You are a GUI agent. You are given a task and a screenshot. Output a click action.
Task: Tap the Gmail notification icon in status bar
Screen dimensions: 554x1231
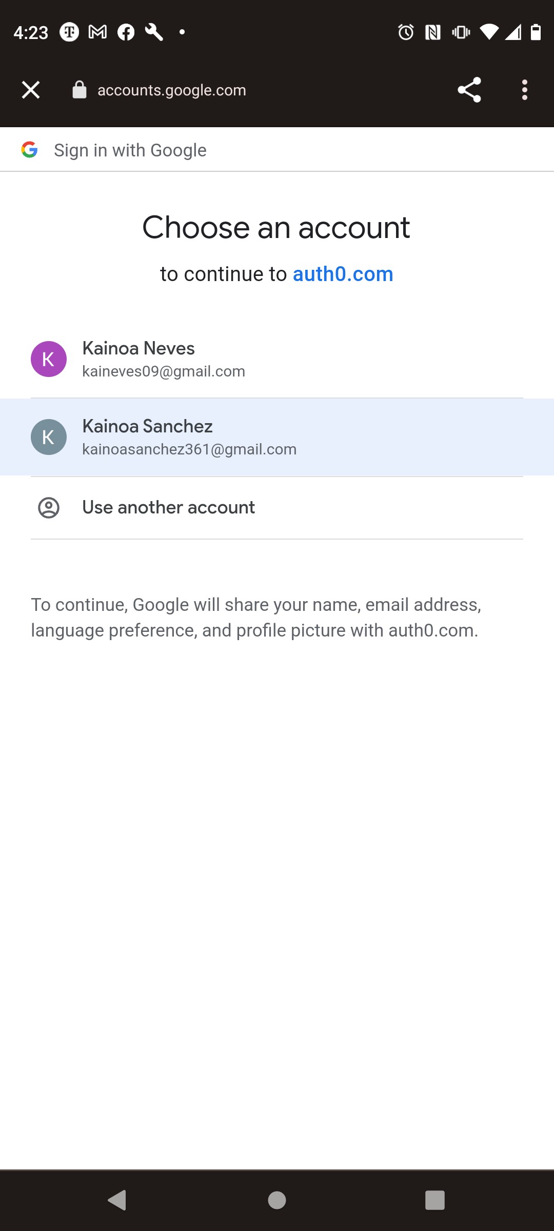[97, 32]
